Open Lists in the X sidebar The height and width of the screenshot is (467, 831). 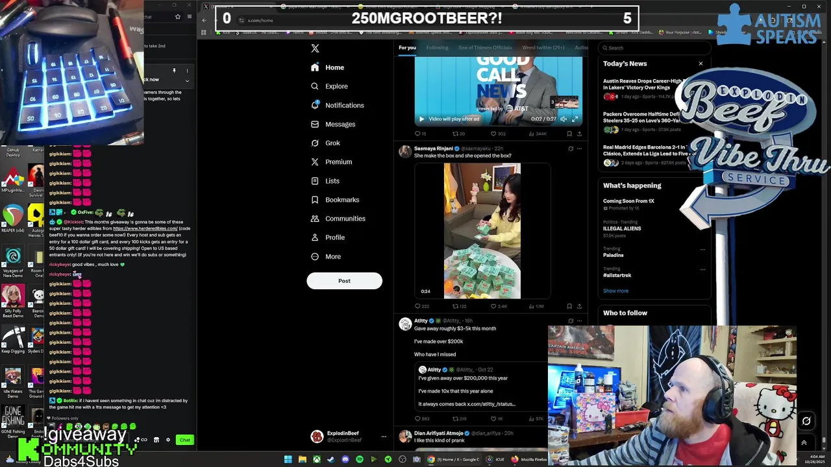[325, 181]
